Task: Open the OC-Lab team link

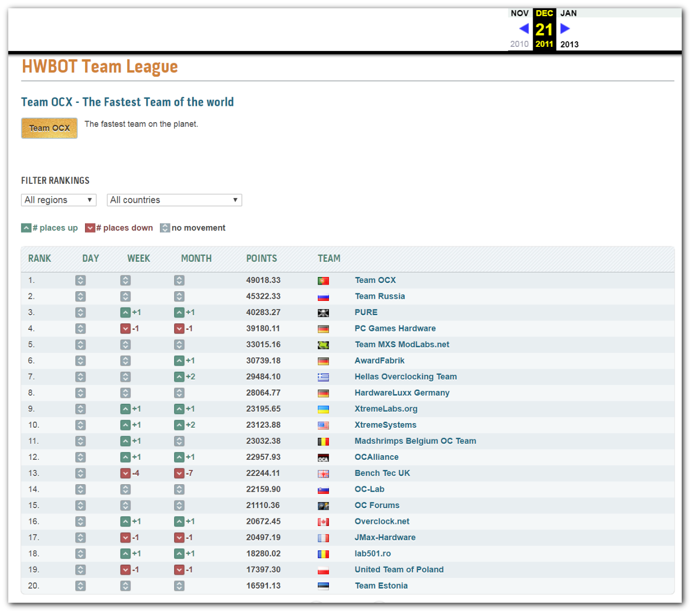Action: tap(370, 489)
